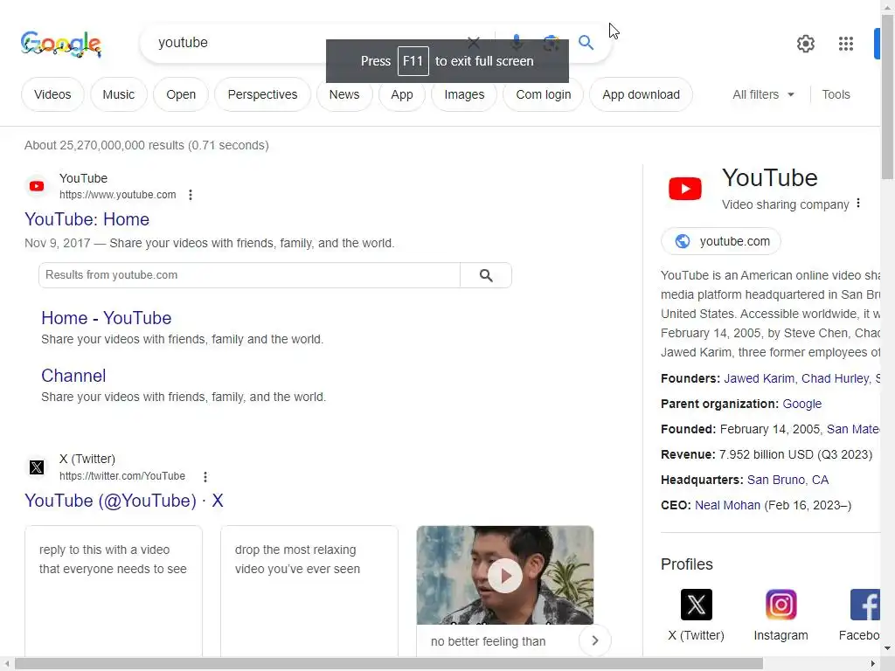Select the App filter chip
Image resolution: width=895 pixels, height=671 pixels.
(x=402, y=94)
